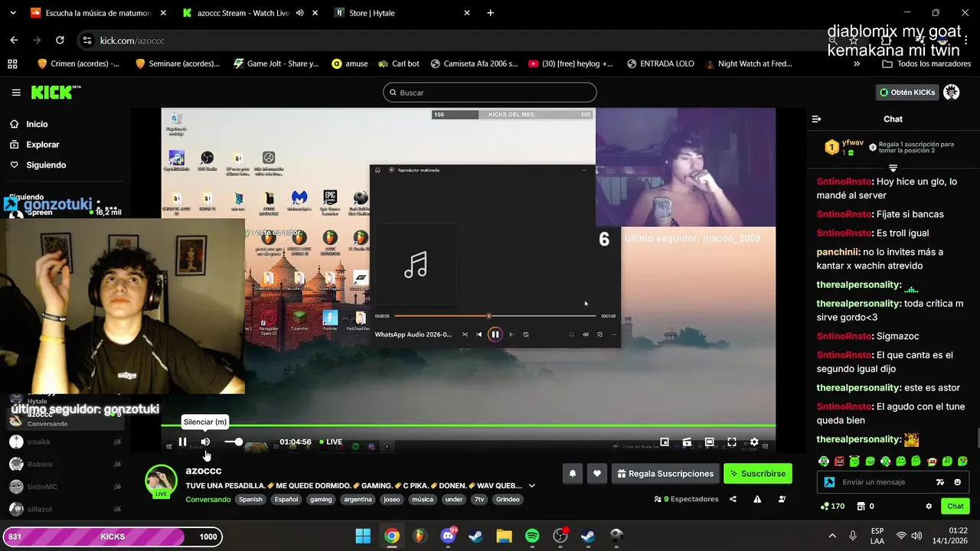Open the icon right of the warning triangle
This screenshot has height=551, width=980.
(x=782, y=499)
